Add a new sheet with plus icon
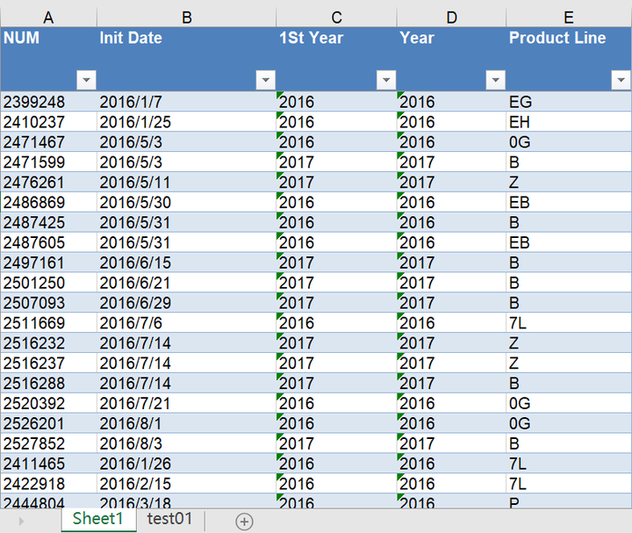 [x=244, y=521]
